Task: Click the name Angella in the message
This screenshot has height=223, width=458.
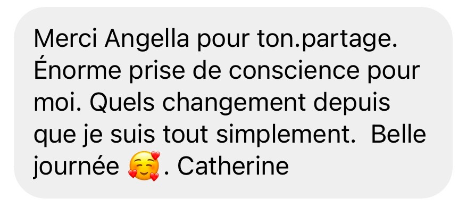Action: tap(147, 40)
